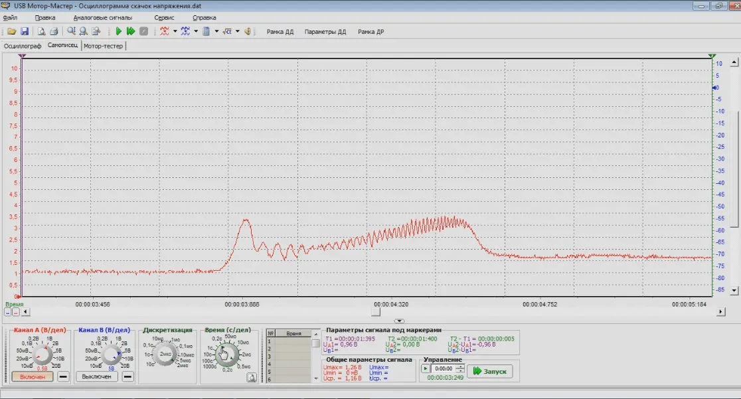Viewport: 741px width, 399px height.
Task: Click the gray stop button in toolbar
Action: click(143, 31)
